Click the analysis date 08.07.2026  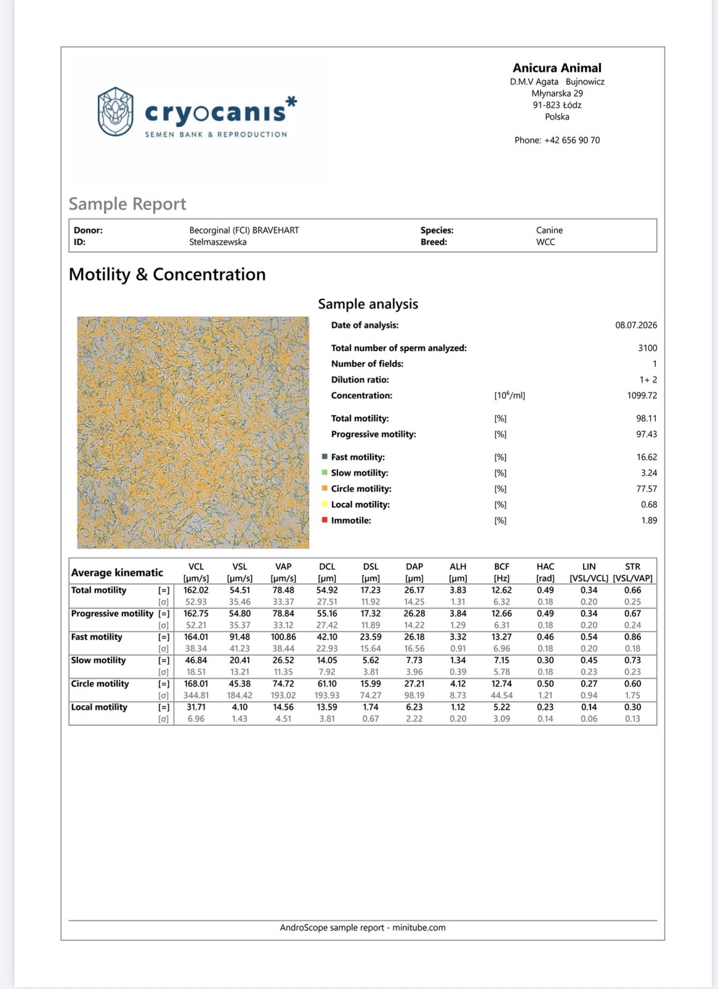point(636,325)
